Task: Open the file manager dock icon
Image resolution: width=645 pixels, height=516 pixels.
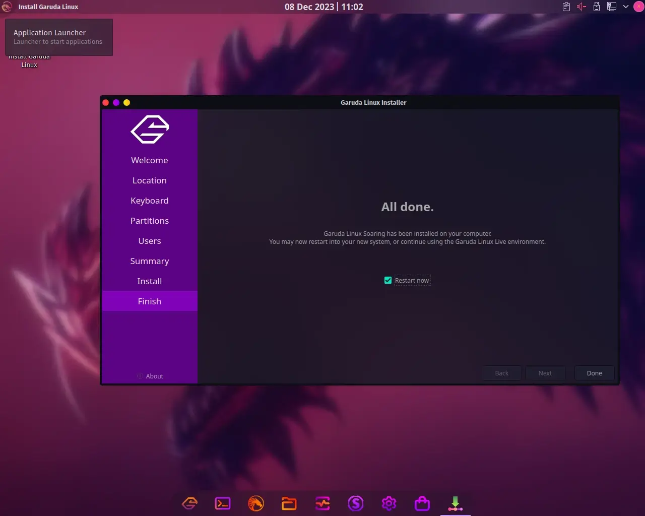Action: 289,503
